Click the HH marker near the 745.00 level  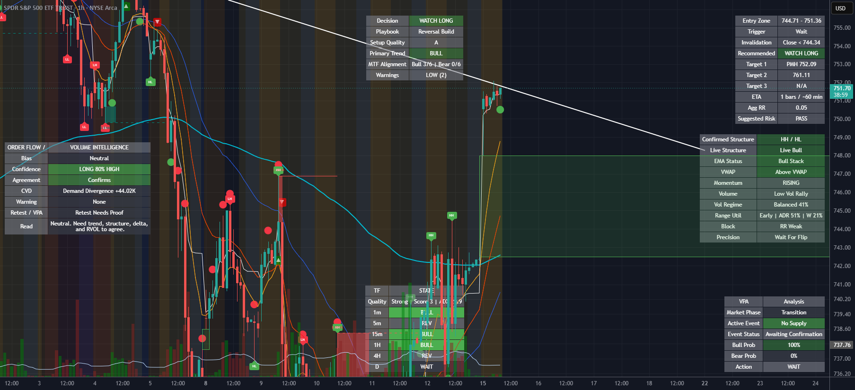(451, 215)
